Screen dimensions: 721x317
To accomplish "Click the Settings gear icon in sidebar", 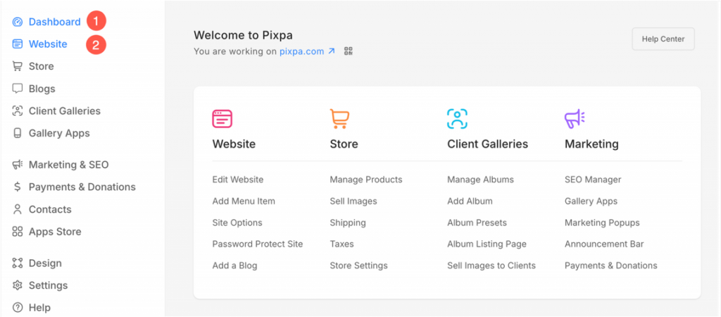I will point(18,286).
